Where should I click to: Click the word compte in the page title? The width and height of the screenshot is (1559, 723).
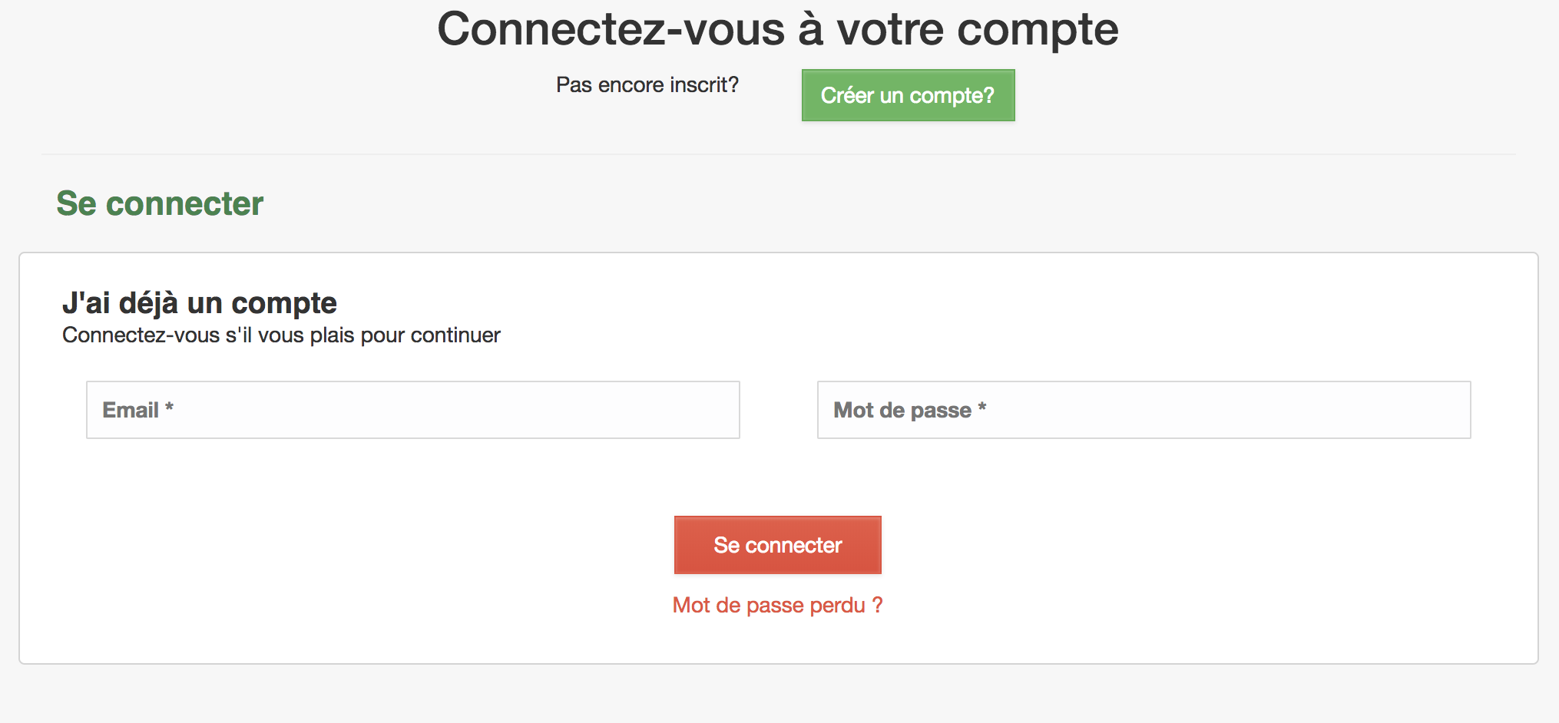[x=1037, y=31]
